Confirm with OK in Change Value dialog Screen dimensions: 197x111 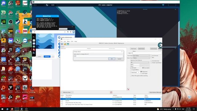pyautogui.click(x=112, y=59)
